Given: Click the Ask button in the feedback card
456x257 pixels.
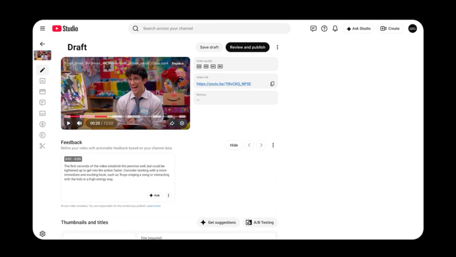Looking at the screenshot, I should tap(155, 195).
